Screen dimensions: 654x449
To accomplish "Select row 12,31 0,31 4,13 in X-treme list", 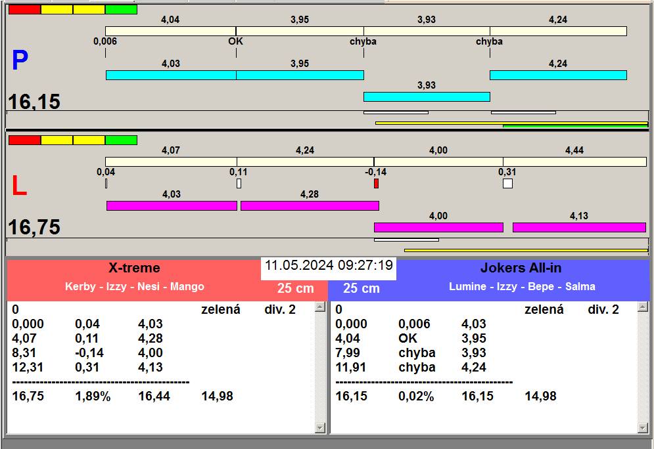I will pyautogui.click(x=87, y=368).
